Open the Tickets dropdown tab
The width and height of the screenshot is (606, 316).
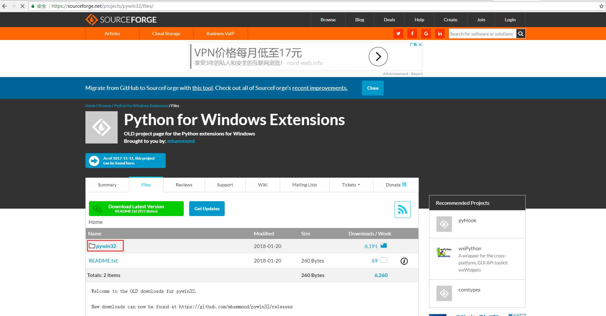tap(351, 185)
